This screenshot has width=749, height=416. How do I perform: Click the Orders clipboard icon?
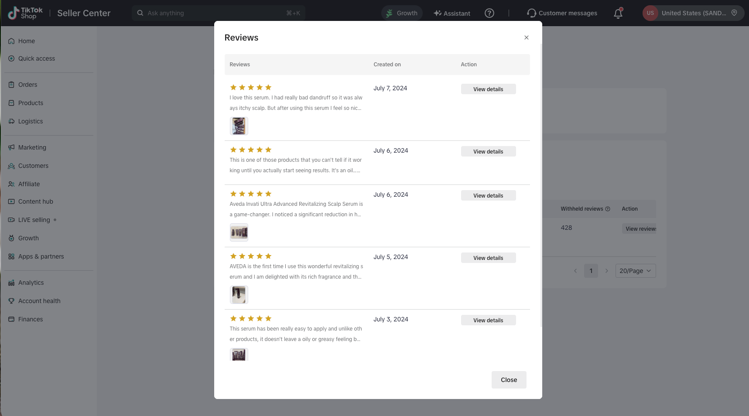click(x=11, y=85)
